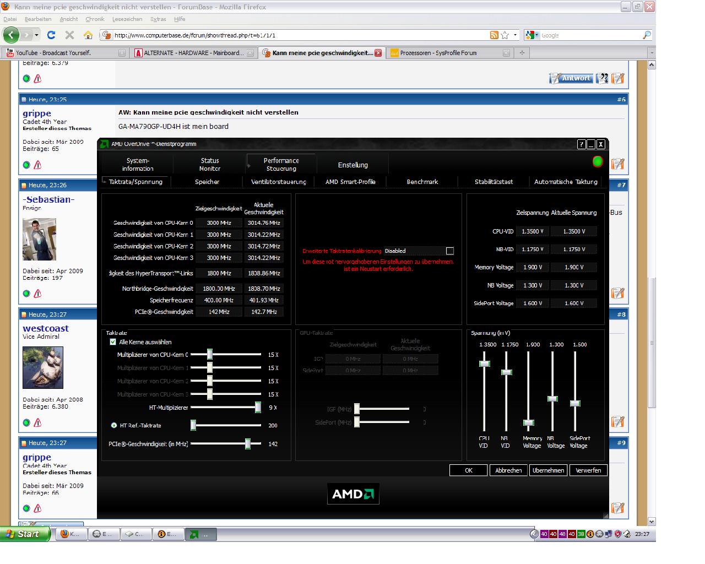This screenshot has width=705, height=564.
Task: Close the active 'Kann meine pcie' tab
Action: 378,53
